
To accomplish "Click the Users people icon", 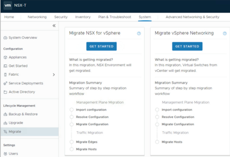I will [5, 154].
